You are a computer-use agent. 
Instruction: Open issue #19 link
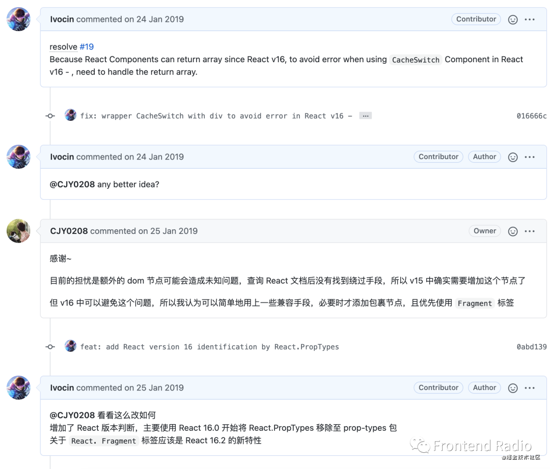click(x=87, y=46)
